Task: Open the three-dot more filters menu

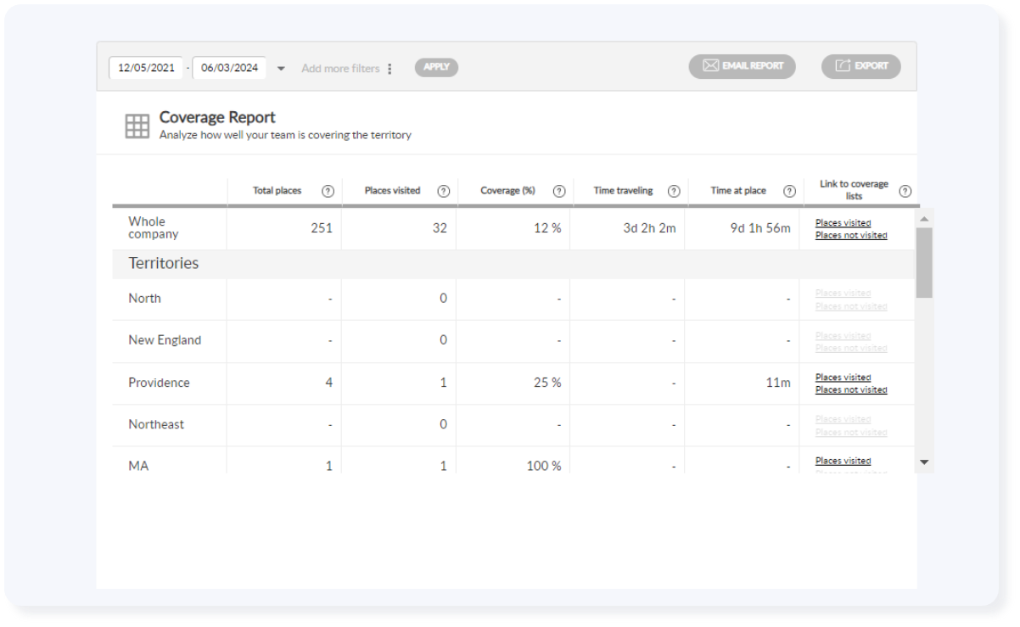Action: click(x=390, y=69)
